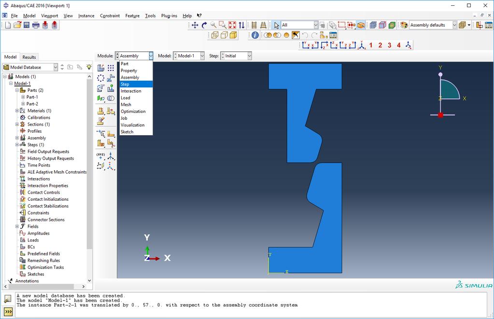Select the Linear Pattern tool

(111, 68)
